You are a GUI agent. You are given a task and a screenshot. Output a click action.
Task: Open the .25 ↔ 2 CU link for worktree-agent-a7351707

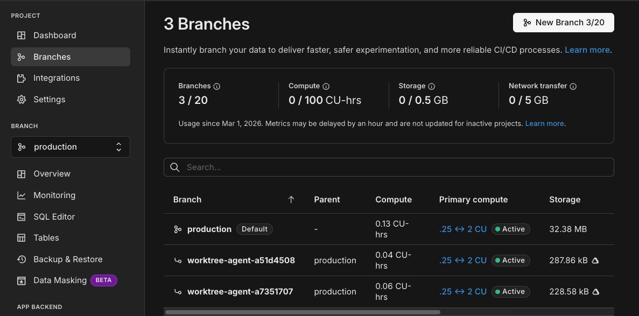[463, 292]
